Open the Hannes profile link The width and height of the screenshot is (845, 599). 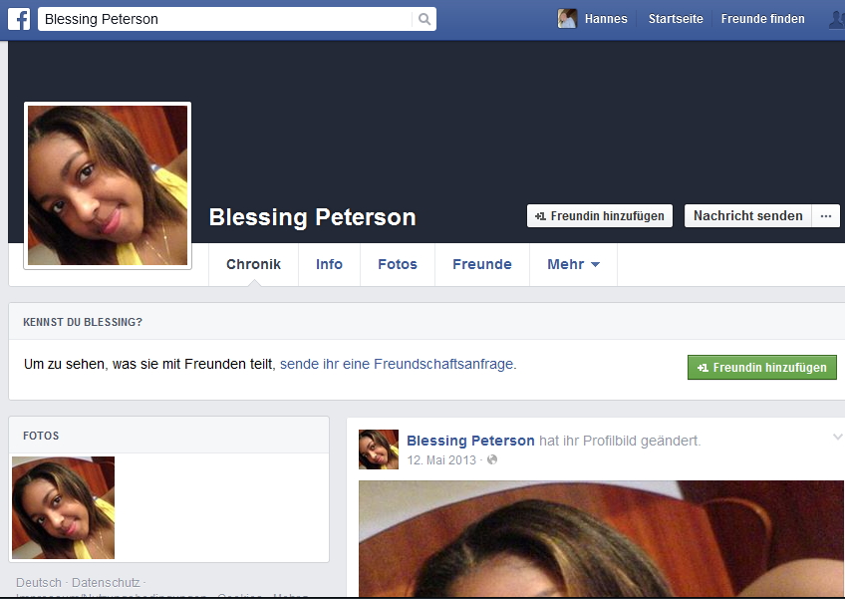[x=606, y=19]
